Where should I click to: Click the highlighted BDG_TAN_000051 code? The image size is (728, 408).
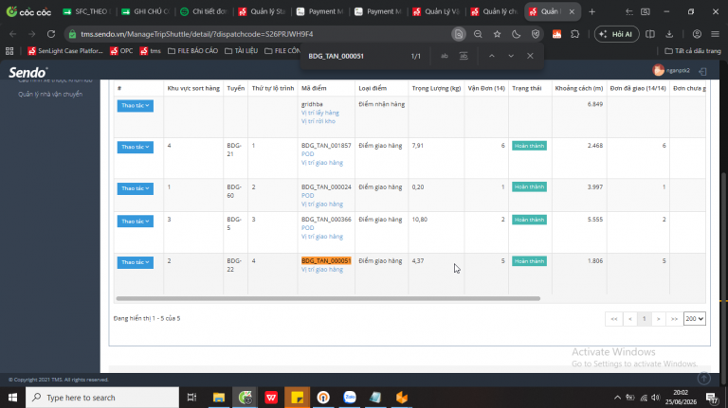(326, 261)
